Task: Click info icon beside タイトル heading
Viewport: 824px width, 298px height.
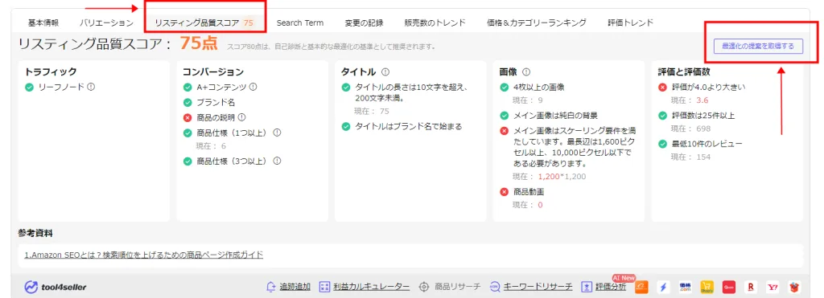Action: point(385,71)
